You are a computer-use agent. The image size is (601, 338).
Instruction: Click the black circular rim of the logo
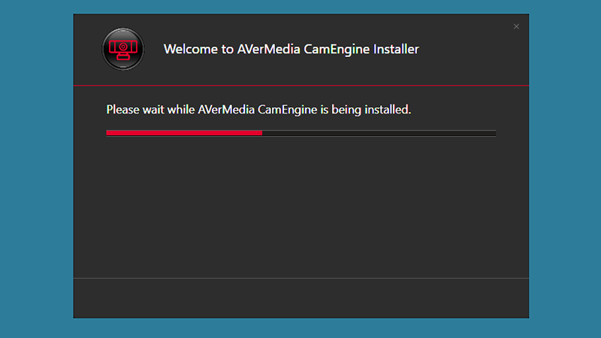point(123,30)
